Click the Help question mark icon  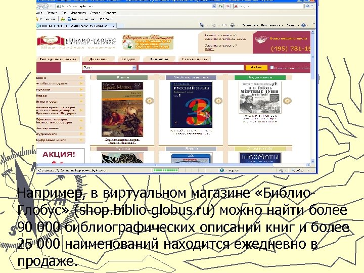(x=304, y=25)
